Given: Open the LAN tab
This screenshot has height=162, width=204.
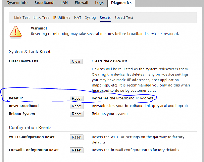Looking at the screenshot, I should tap(64, 3).
